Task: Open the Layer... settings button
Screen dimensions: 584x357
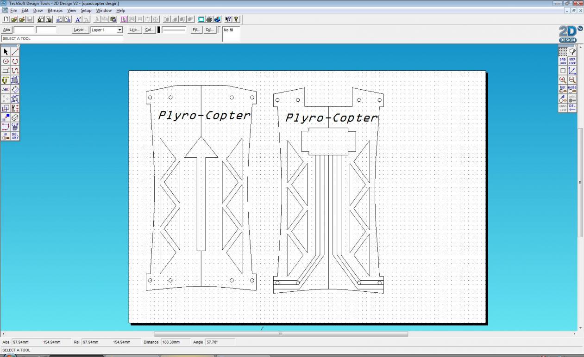Action: pos(80,30)
